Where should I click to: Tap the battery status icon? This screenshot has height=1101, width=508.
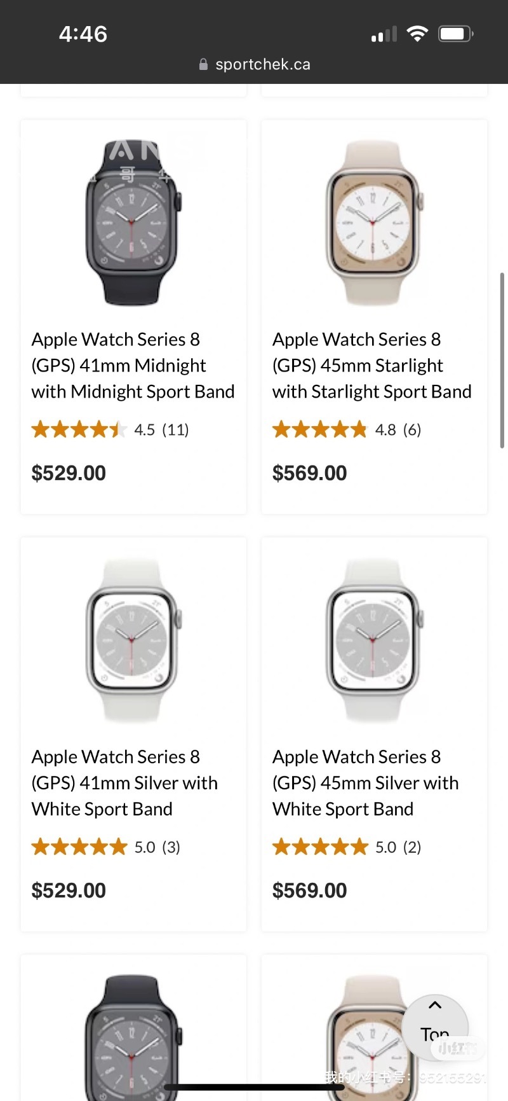click(x=456, y=34)
